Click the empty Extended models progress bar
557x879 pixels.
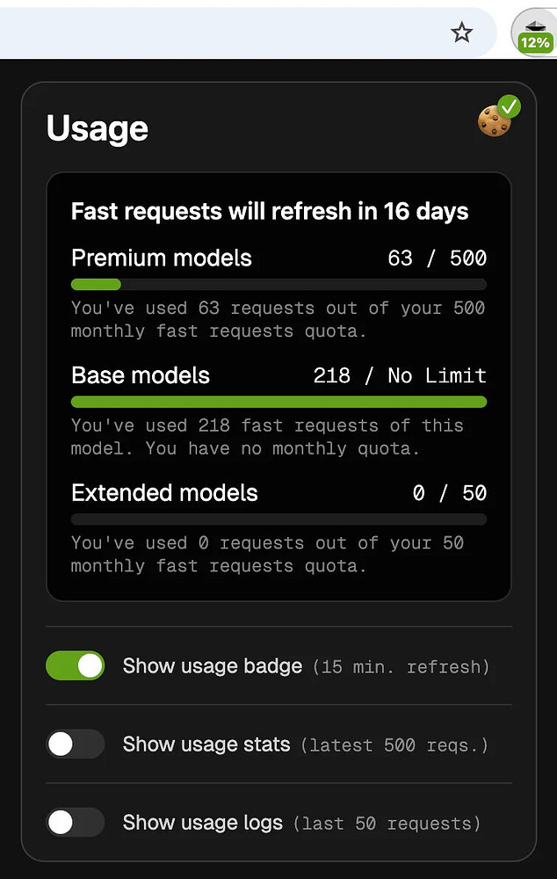[278, 519]
